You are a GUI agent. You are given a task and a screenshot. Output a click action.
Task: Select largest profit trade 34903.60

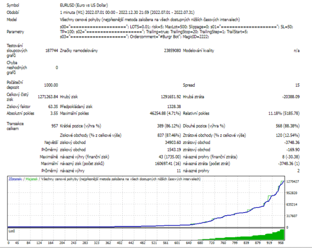coord(173,142)
